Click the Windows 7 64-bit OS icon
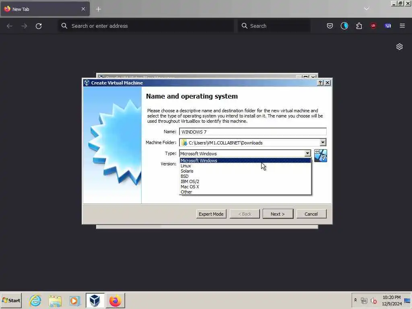This screenshot has width=412, height=309. 321,156
